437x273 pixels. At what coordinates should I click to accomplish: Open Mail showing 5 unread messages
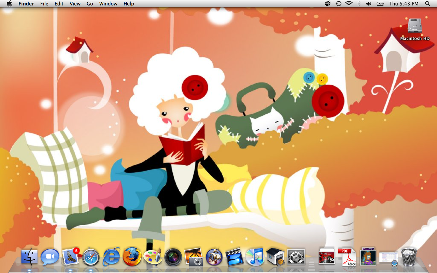coord(70,257)
